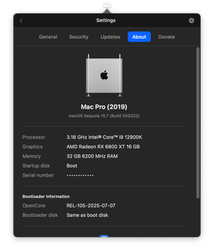This screenshot has width=214, height=252.
Task: Click the 32 GB 6200 MHz RAM value
Action: click(92, 156)
